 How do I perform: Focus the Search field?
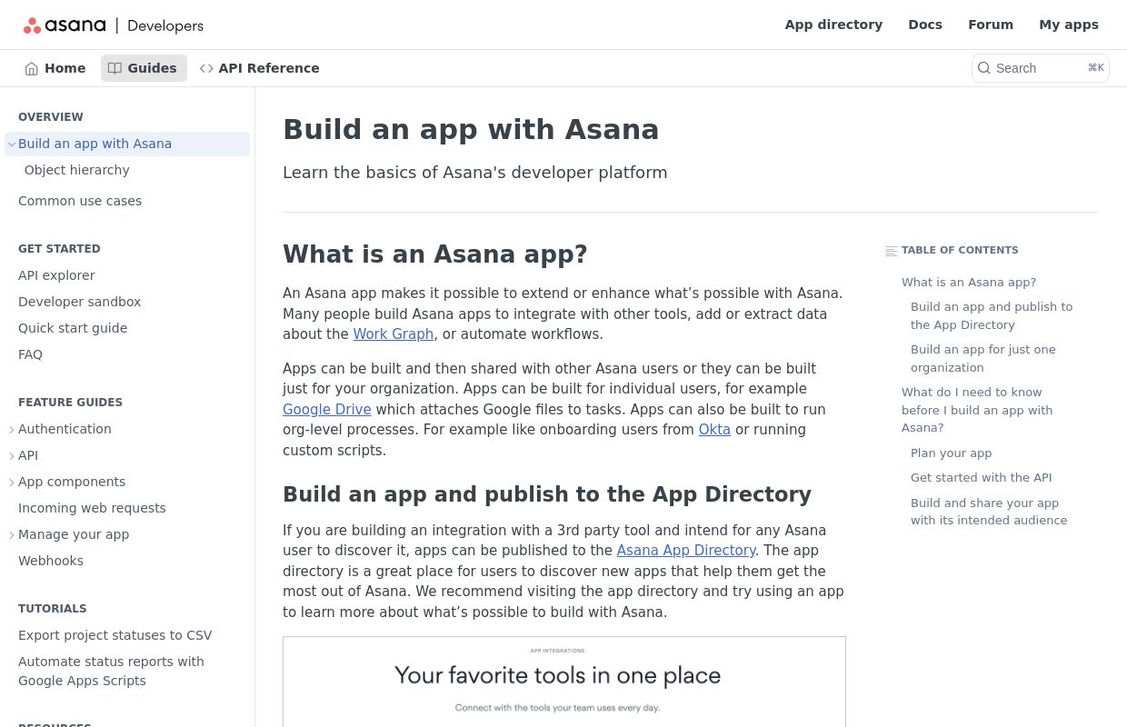pyautogui.click(x=1041, y=68)
